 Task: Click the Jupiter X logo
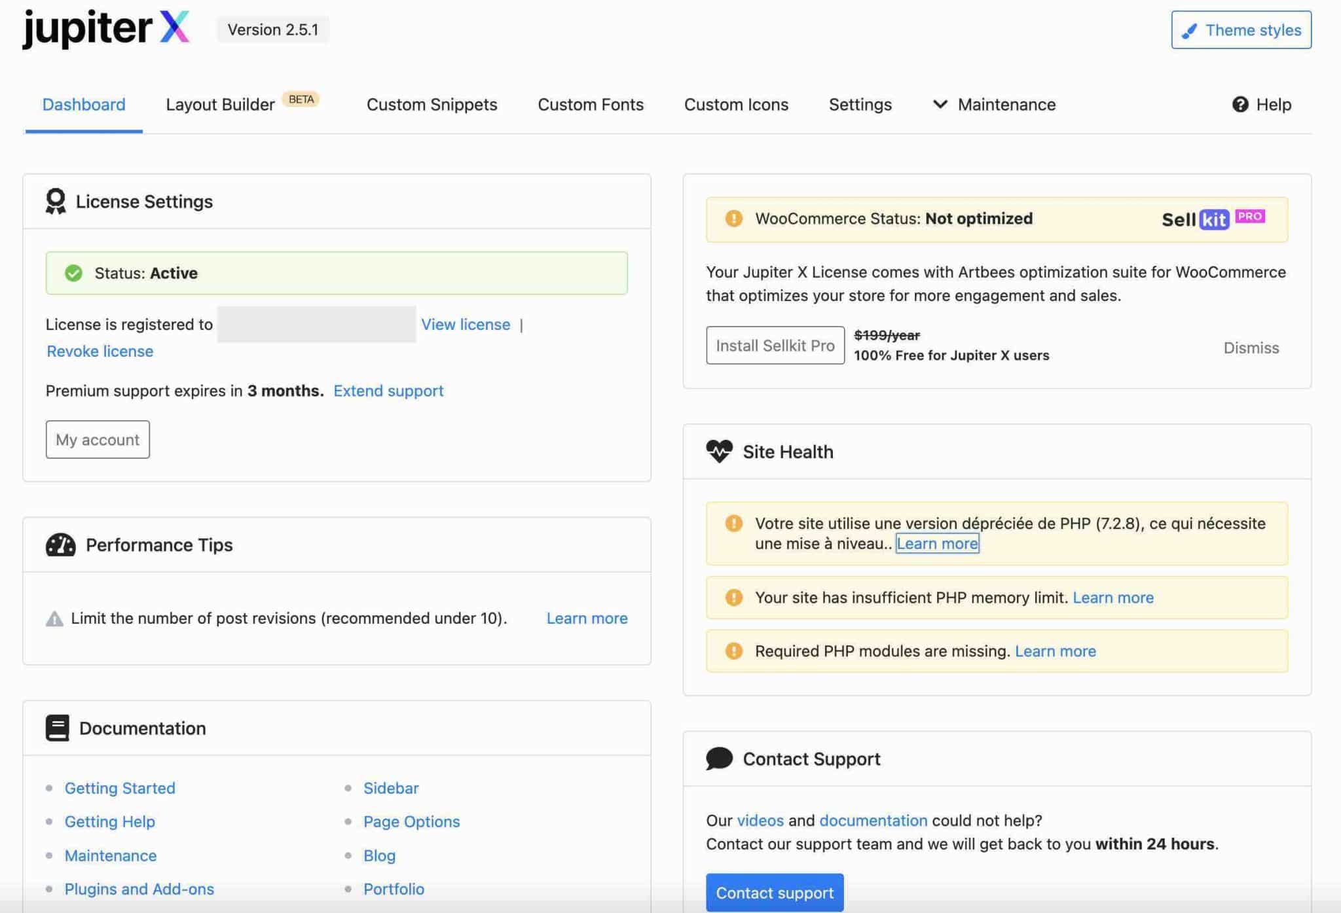(106, 29)
